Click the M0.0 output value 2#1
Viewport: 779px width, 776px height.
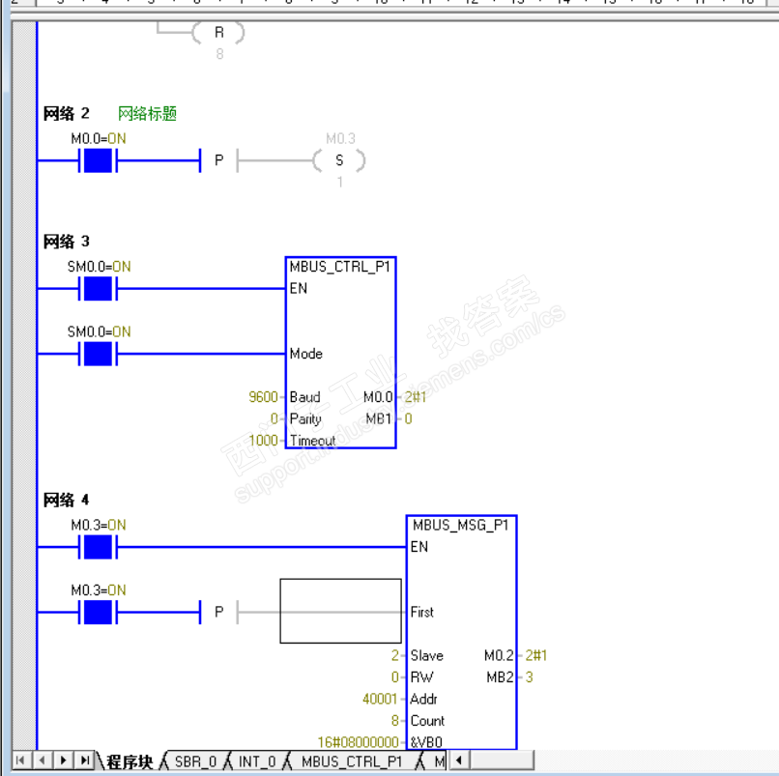pyautogui.click(x=416, y=397)
